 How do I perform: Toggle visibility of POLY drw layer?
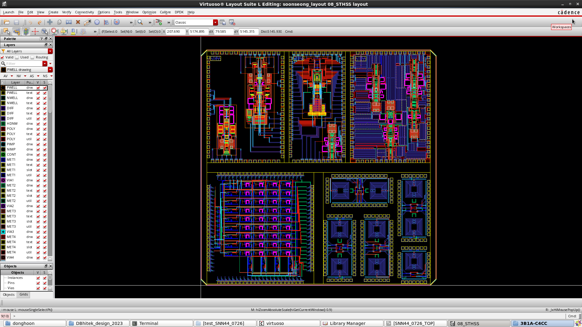(x=38, y=129)
